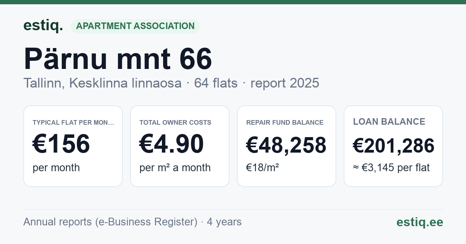Click the LOAN BALANCE label
Image resolution: width=466 pixels, height=244 pixels.
pos(389,122)
